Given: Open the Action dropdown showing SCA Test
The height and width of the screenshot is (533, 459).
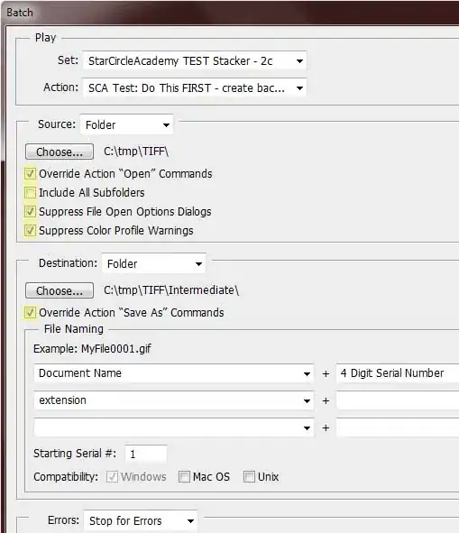Looking at the screenshot, I should click(195, 88).
